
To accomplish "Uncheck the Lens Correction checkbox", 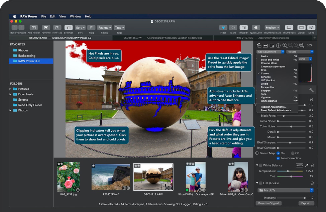I will tap(278, 158).
